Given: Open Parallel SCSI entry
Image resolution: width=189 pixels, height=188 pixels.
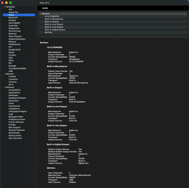Looking at the screenshot, I should [15, 50].
